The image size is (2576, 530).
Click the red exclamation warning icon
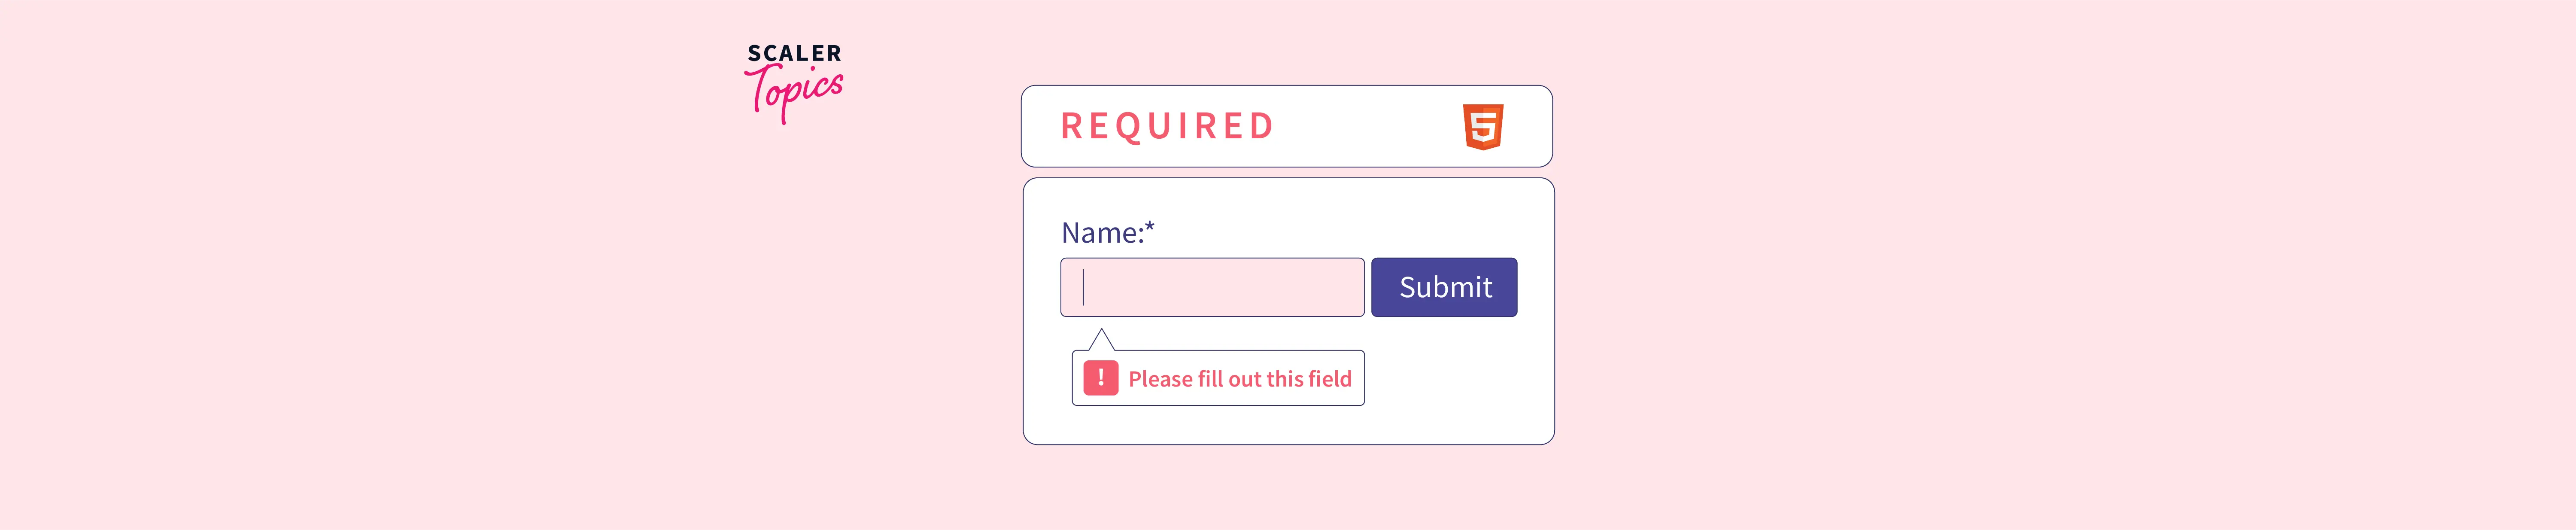click(x=1100, y=378)
